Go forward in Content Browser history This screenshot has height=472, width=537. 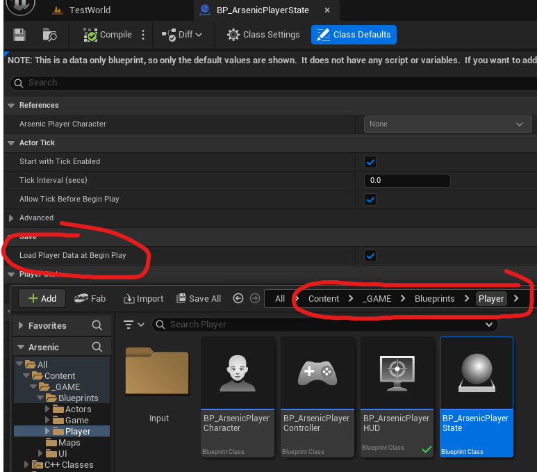(x=254, y=298)
